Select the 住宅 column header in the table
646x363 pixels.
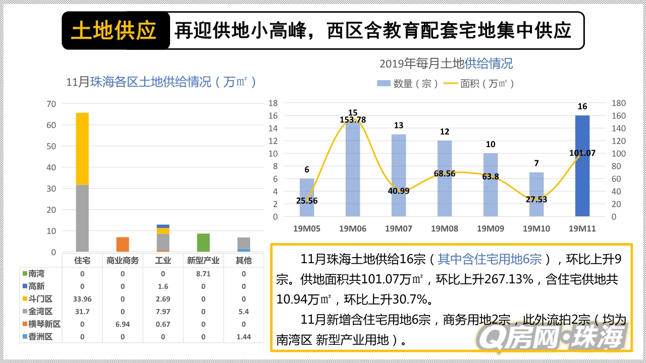(x=82, y=259)
